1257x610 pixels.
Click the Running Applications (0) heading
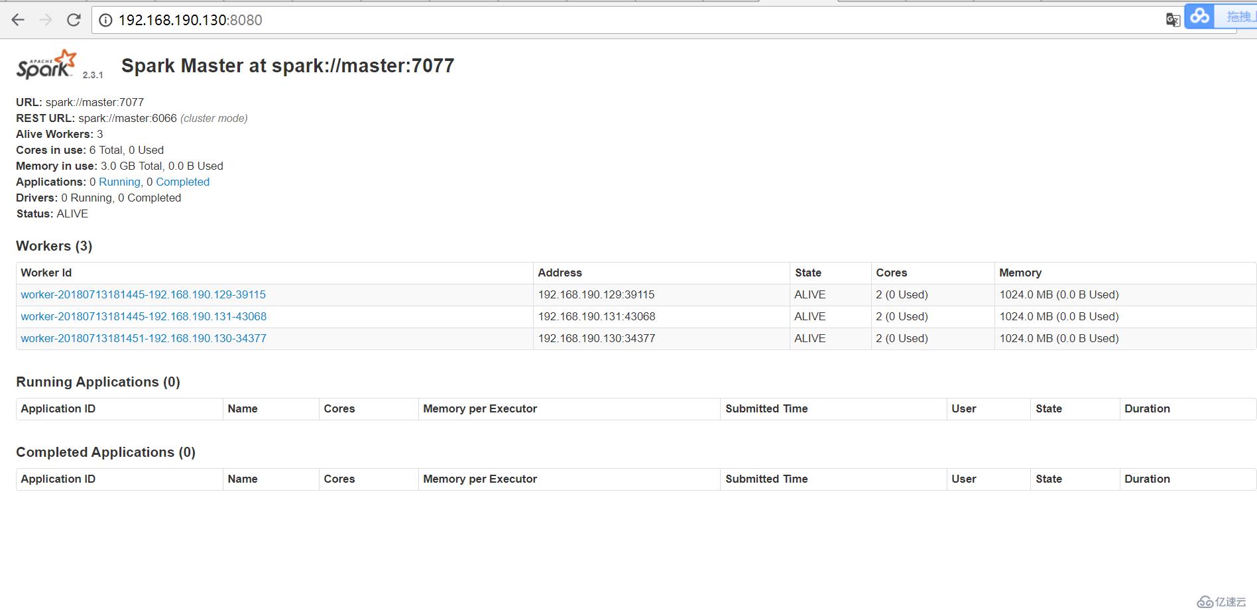pyautogui.click(x=98, y=382)
